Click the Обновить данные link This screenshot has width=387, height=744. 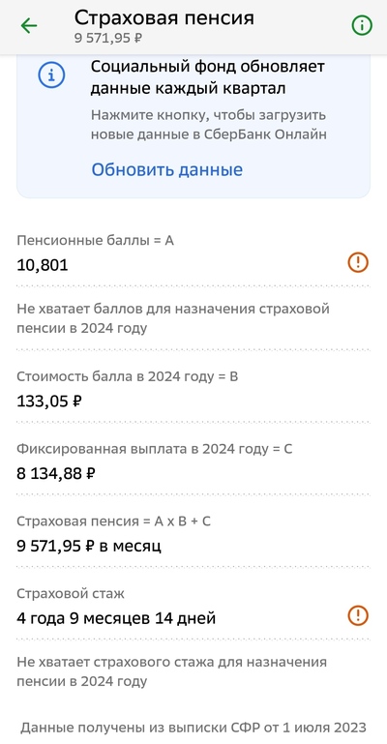pos(167,169)
